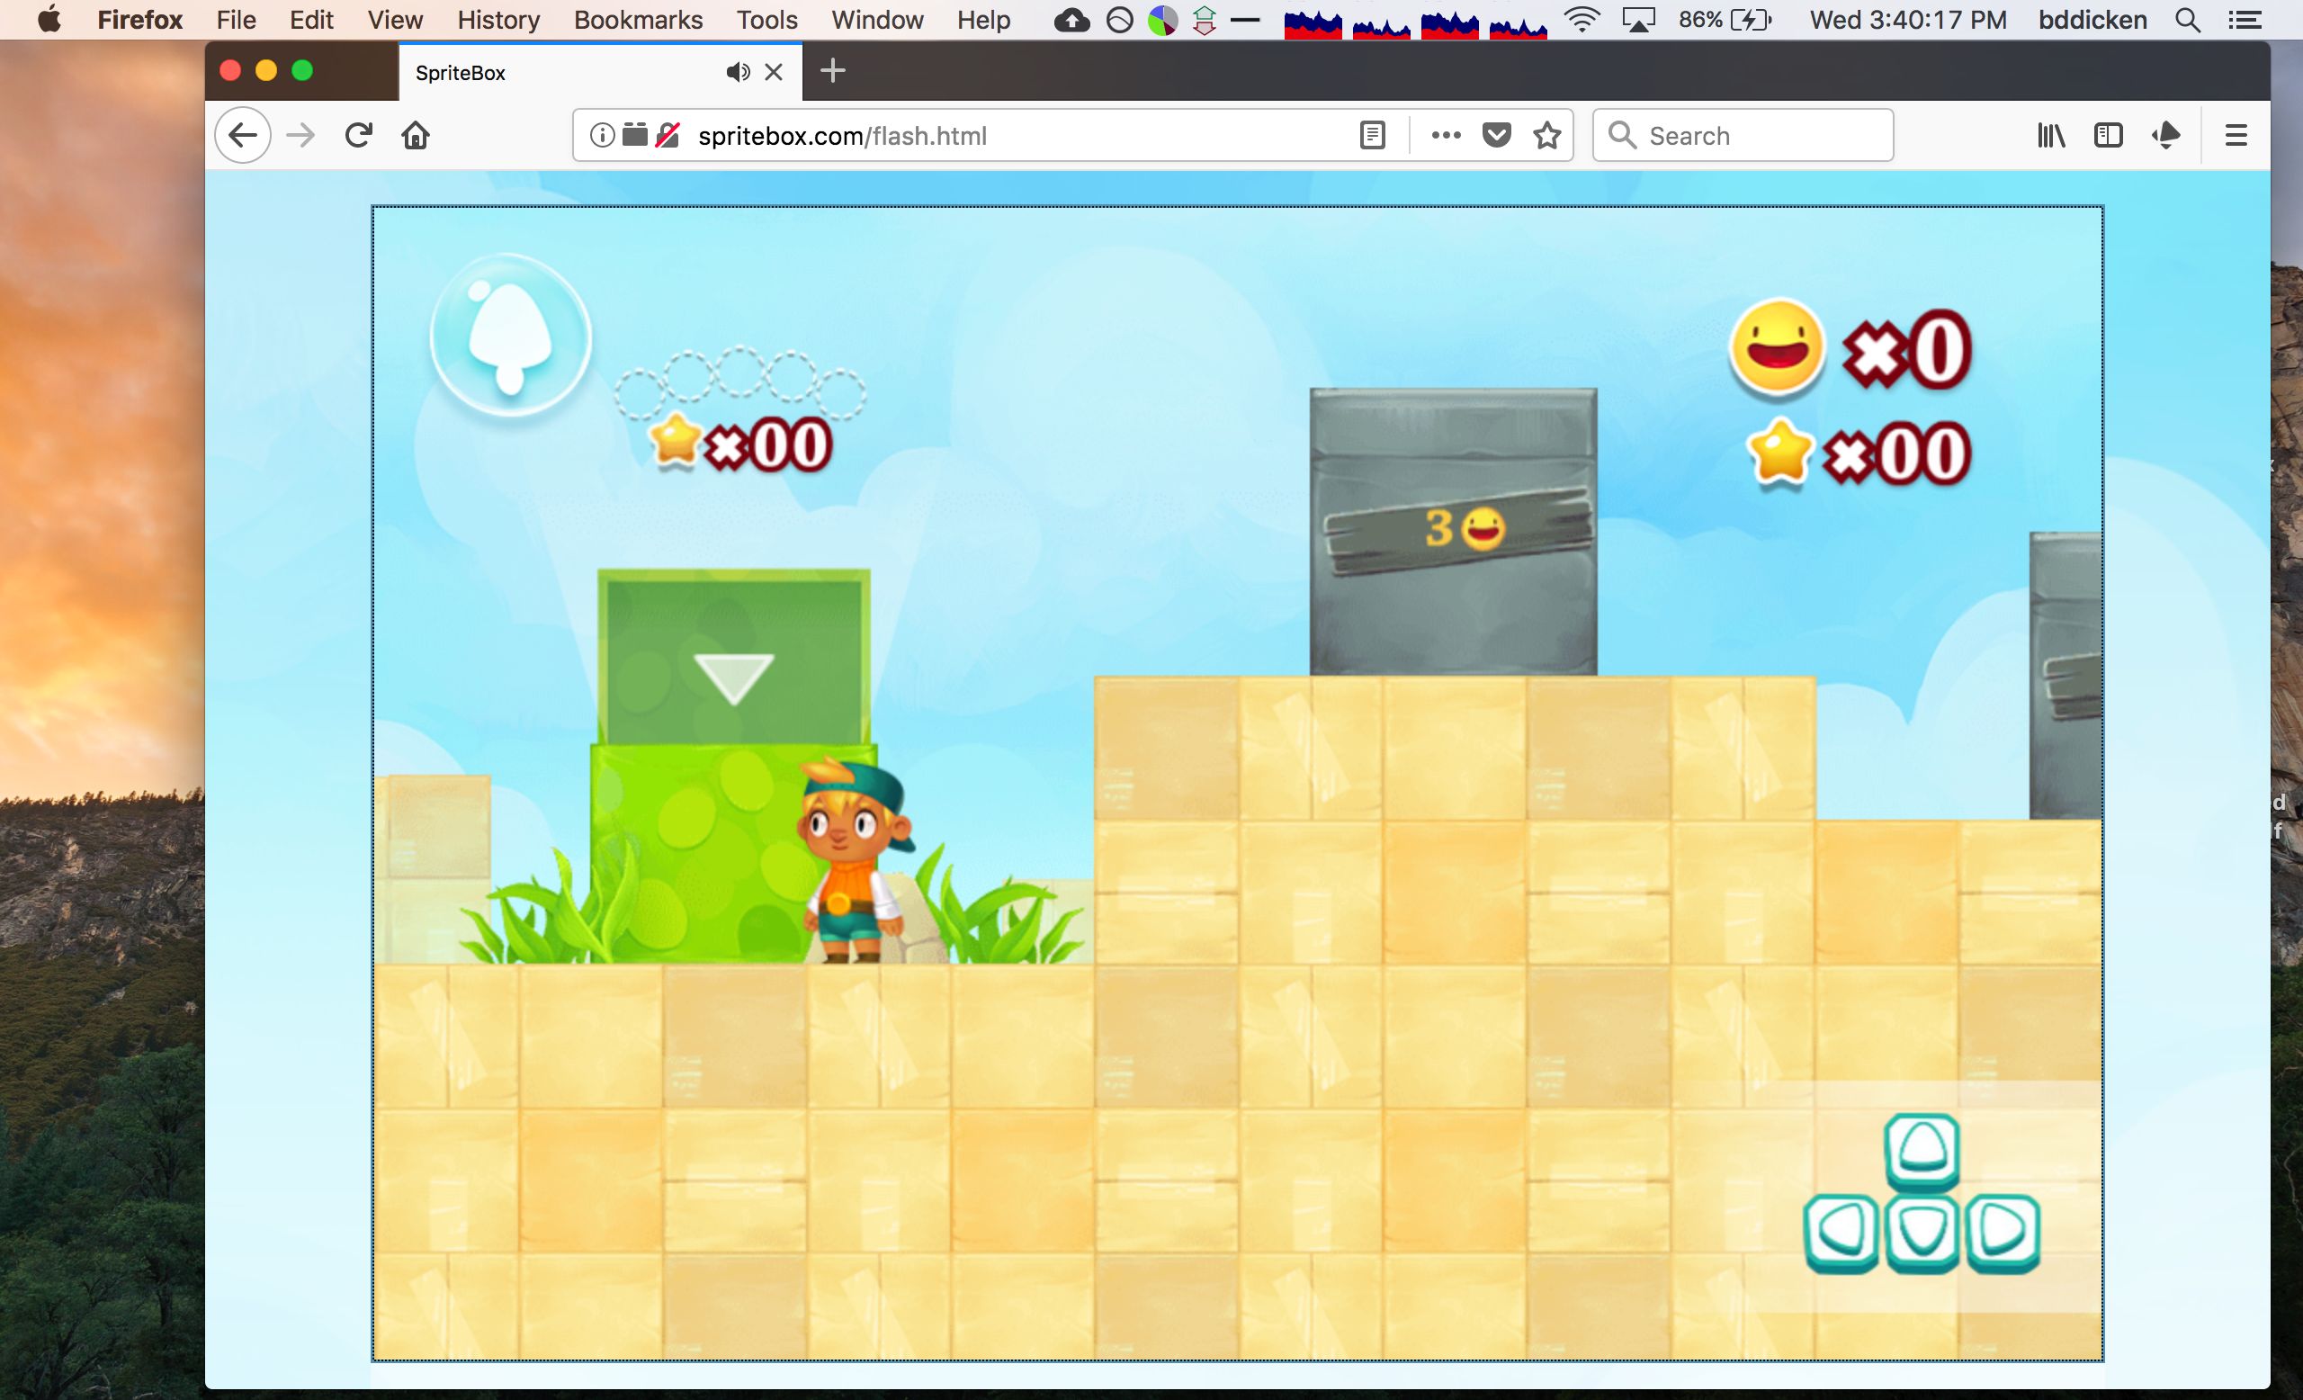Image resolution: width=2303 pixels, height=1400 pixels.
Task: Open the File menu
Action: (236, 20)
